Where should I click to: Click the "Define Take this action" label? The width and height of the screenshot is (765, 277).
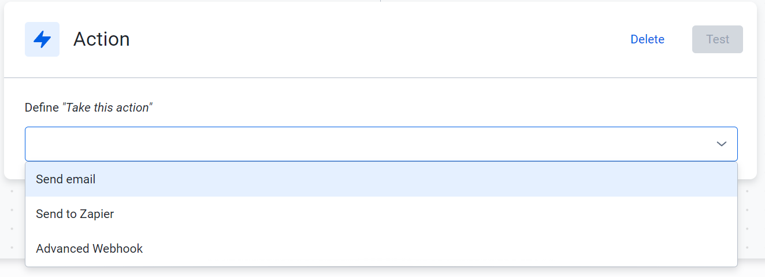coord(88,108)
